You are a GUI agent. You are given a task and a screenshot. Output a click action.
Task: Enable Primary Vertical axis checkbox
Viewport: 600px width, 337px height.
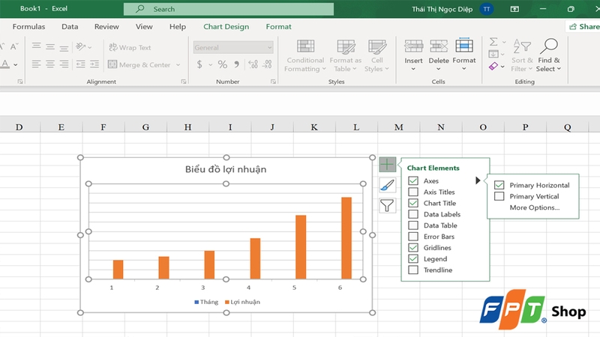499,196
